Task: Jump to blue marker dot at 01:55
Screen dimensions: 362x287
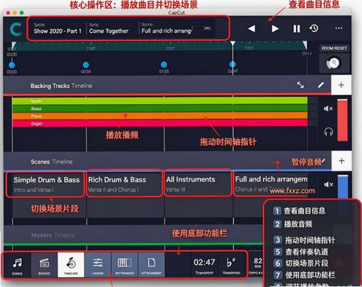Action: [x=164, y=64]
